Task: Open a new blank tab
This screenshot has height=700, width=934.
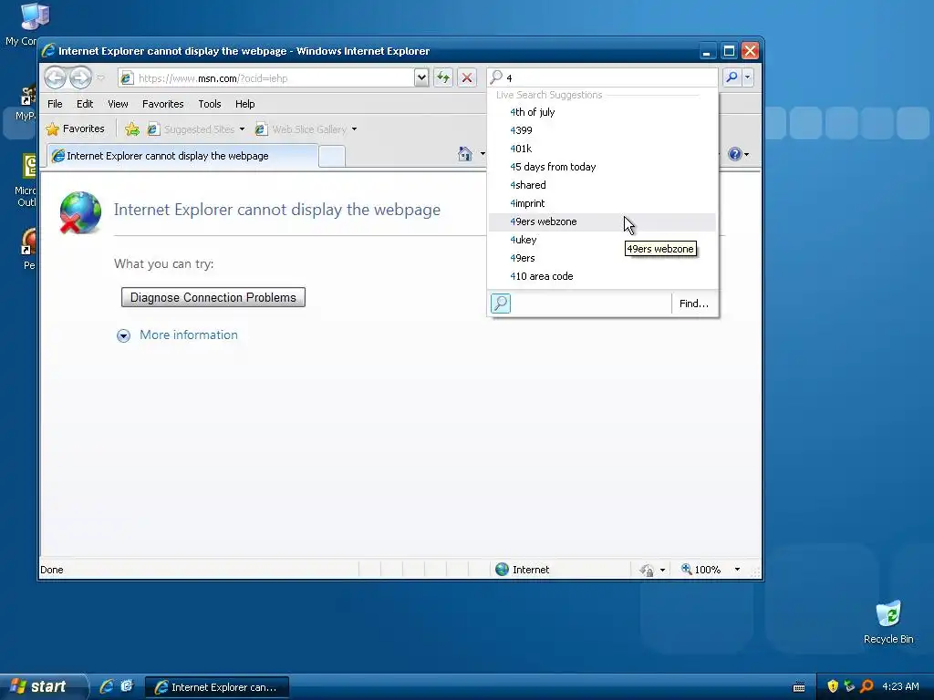Action: (x=332, y=157)
